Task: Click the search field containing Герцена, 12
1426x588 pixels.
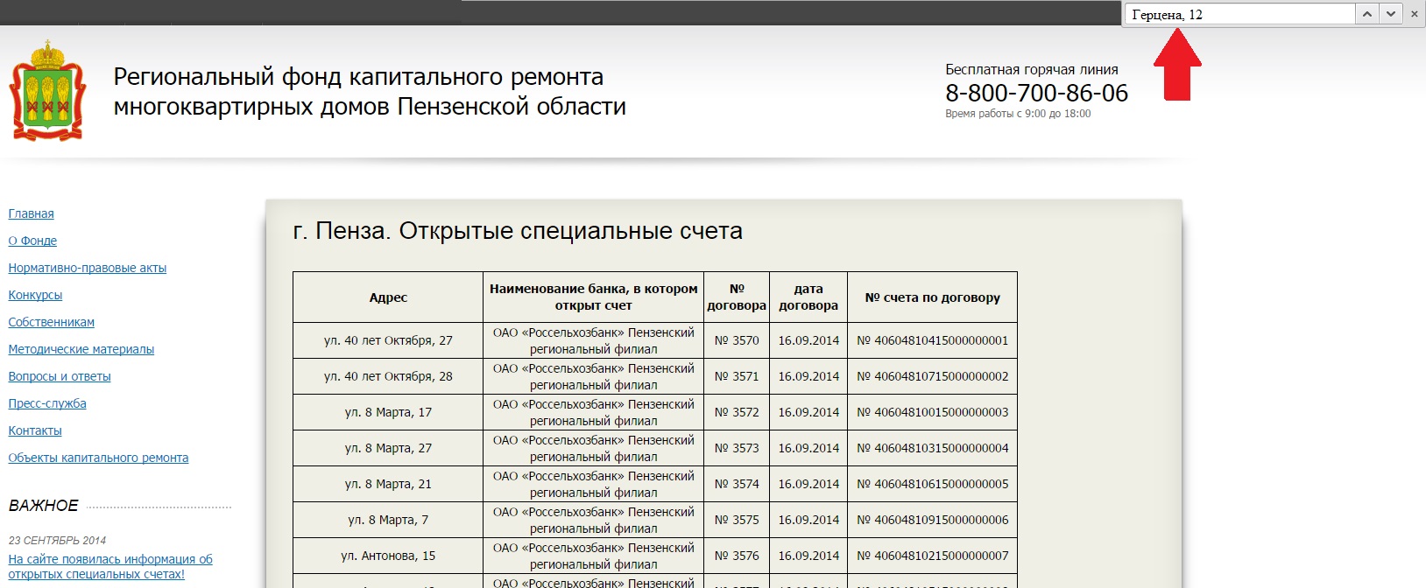Action: tap(1239, 14)
